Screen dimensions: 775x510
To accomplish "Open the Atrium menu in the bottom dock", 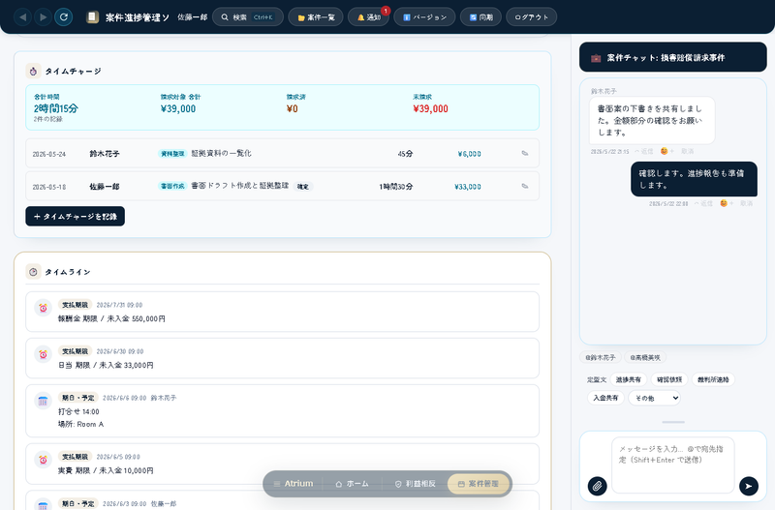I will pyautogui.click(x=294, y=484).
